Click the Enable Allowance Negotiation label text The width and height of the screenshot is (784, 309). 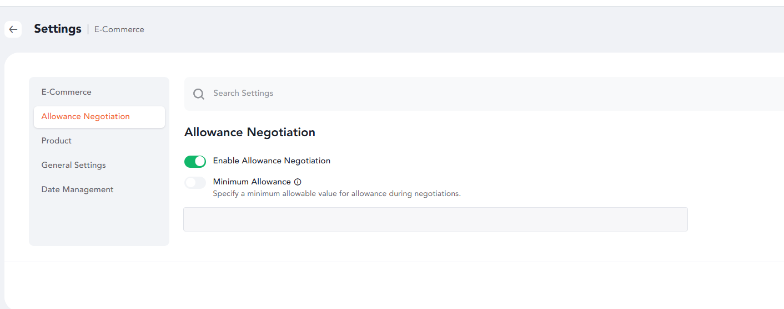tap(272, 161)
